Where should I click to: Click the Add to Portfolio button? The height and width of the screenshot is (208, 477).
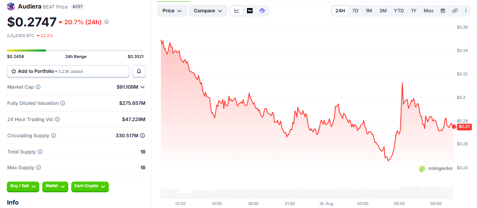(x=68, y=71)
